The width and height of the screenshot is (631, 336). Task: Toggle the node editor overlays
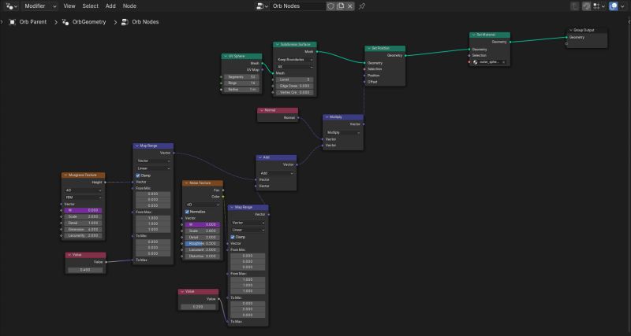(614, 6)
